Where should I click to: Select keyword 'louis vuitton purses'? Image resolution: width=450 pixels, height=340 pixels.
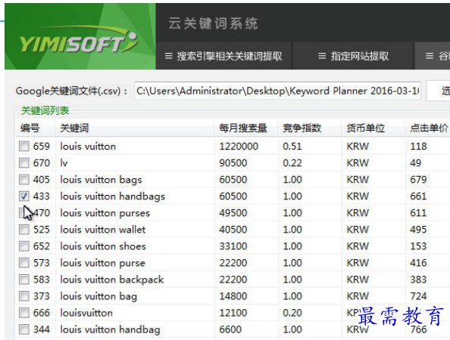click(x=105, y=213)
